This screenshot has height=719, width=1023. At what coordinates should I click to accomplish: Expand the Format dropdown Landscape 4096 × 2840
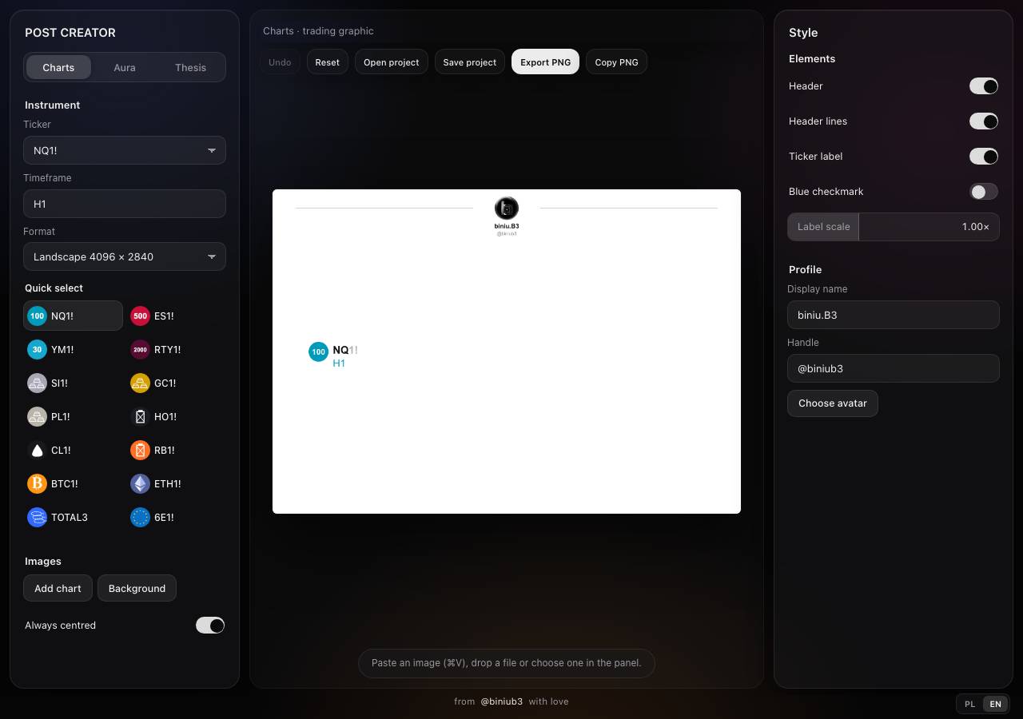click(125, 256)
